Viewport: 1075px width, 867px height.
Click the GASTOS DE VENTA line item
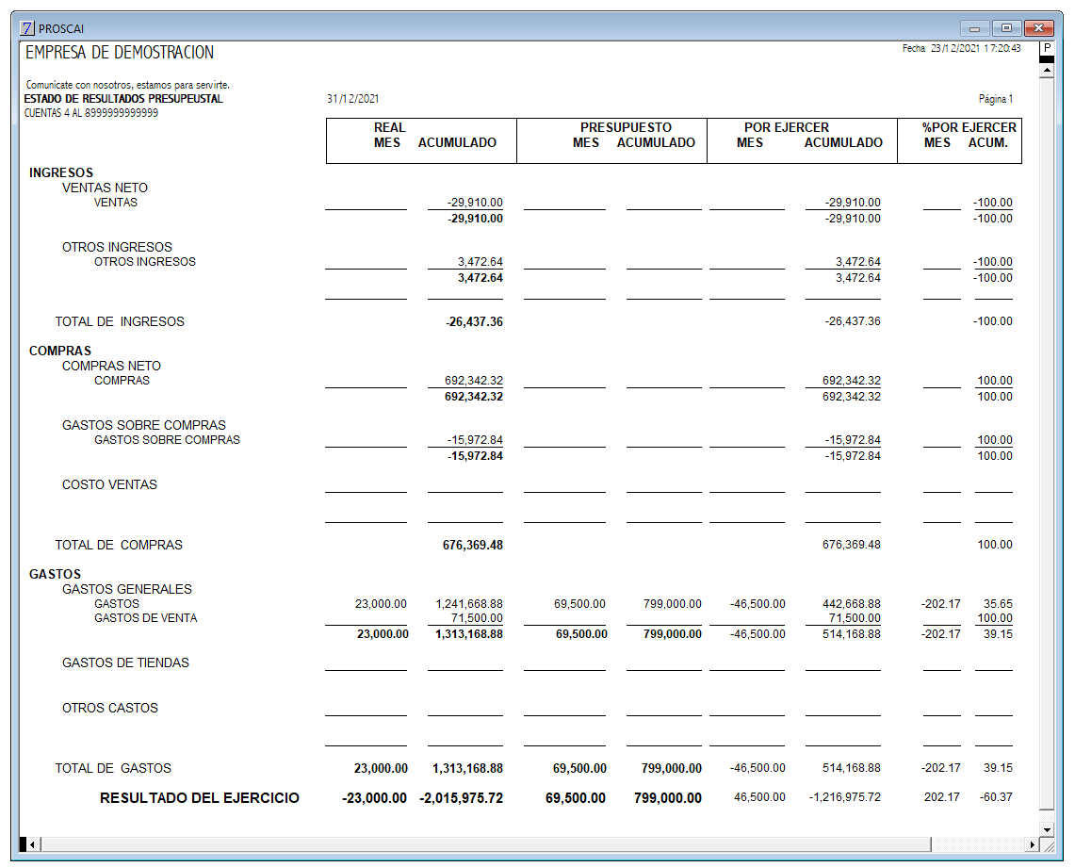145,618
